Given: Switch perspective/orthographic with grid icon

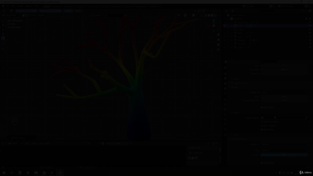Looking at the screenshot, I should [218, 49].
